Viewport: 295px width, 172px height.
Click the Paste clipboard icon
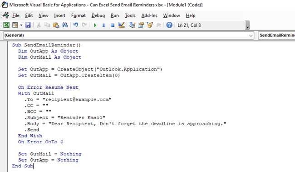(56, 25)
